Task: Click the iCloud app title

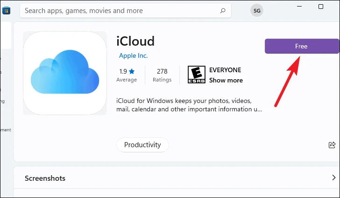Action: pos(135,41)
